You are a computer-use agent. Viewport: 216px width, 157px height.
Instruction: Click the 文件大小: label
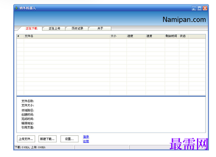click(x=28, y=105)
